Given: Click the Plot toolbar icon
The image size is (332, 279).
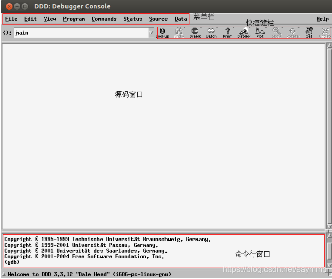Looking at the screenshot, I should coord(260,33).
